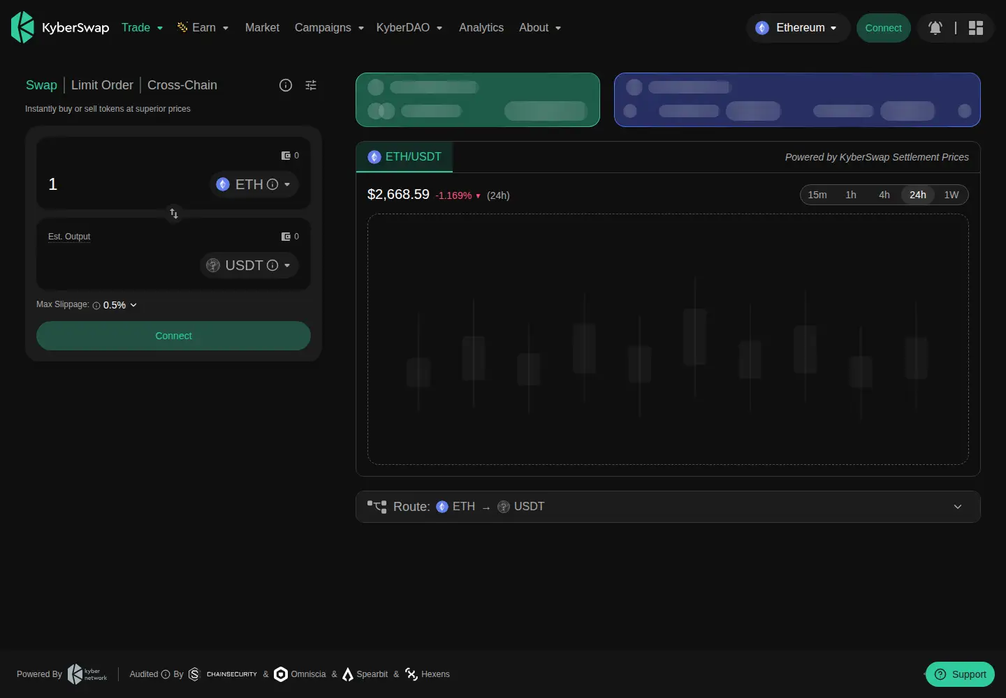The image size is (1006, 698).
Task: Expand the Route details chevron
Action: tap(958, 507)
